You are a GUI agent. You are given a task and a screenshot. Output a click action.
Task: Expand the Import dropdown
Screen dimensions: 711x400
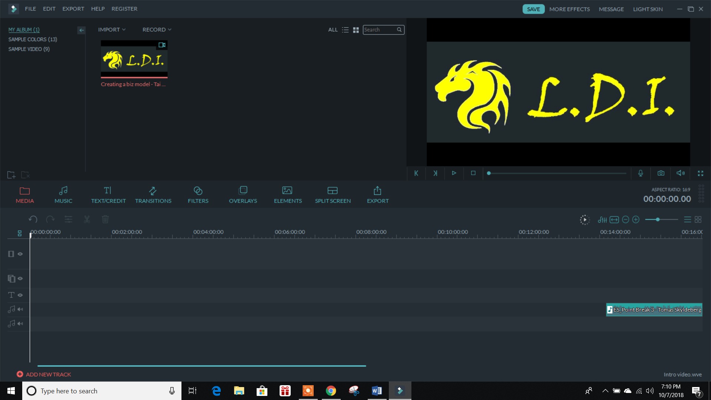(111, 29)
